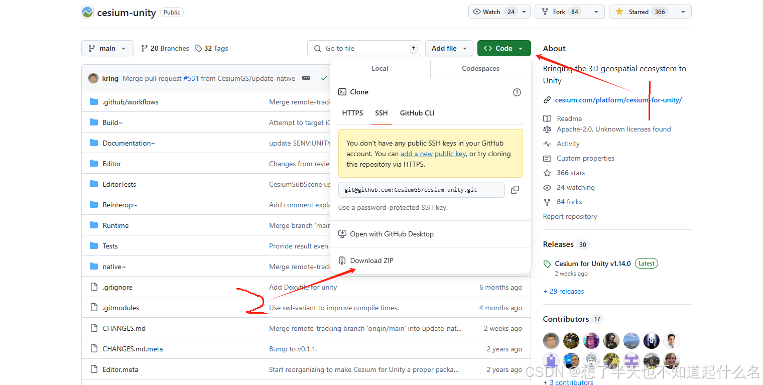
Task: Click the Download ZIP file icon
Action: (342, 261)
